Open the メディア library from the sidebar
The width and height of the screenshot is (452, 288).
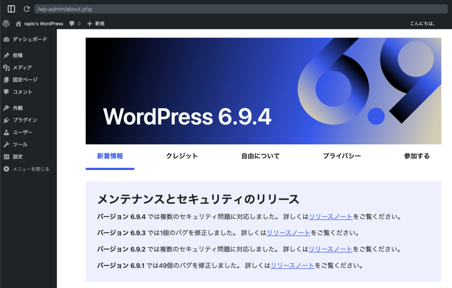pos(6,67)
